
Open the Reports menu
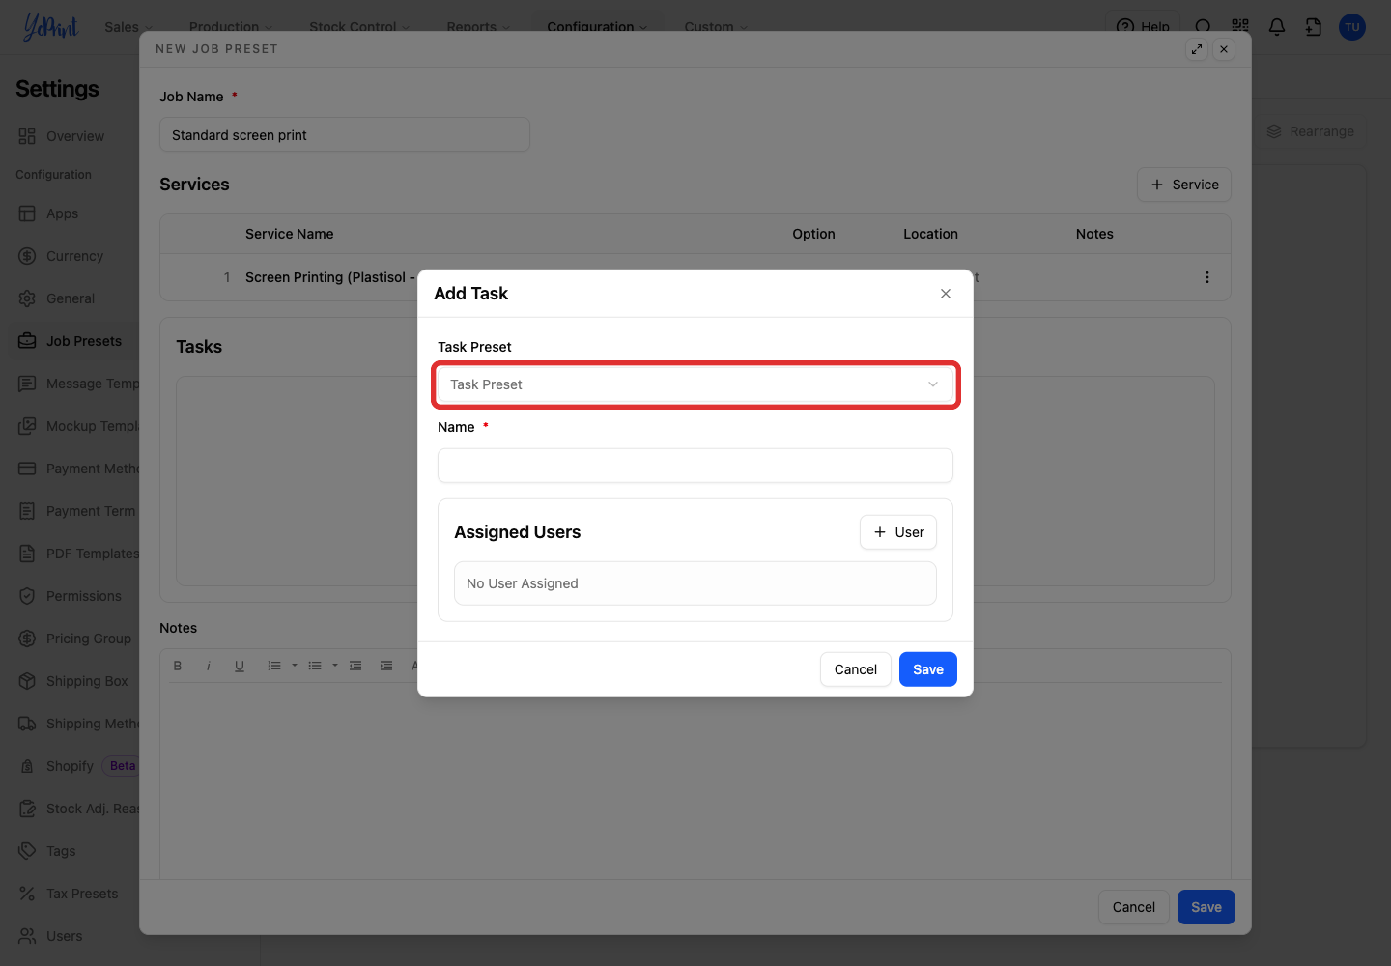coord(478,27)
